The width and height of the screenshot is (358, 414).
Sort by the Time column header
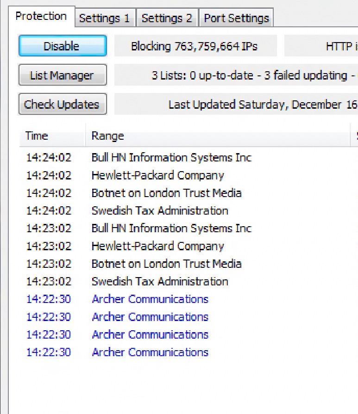point(37,136)
